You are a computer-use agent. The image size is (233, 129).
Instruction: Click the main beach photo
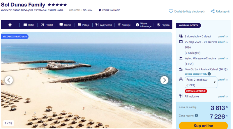(87, 80)
